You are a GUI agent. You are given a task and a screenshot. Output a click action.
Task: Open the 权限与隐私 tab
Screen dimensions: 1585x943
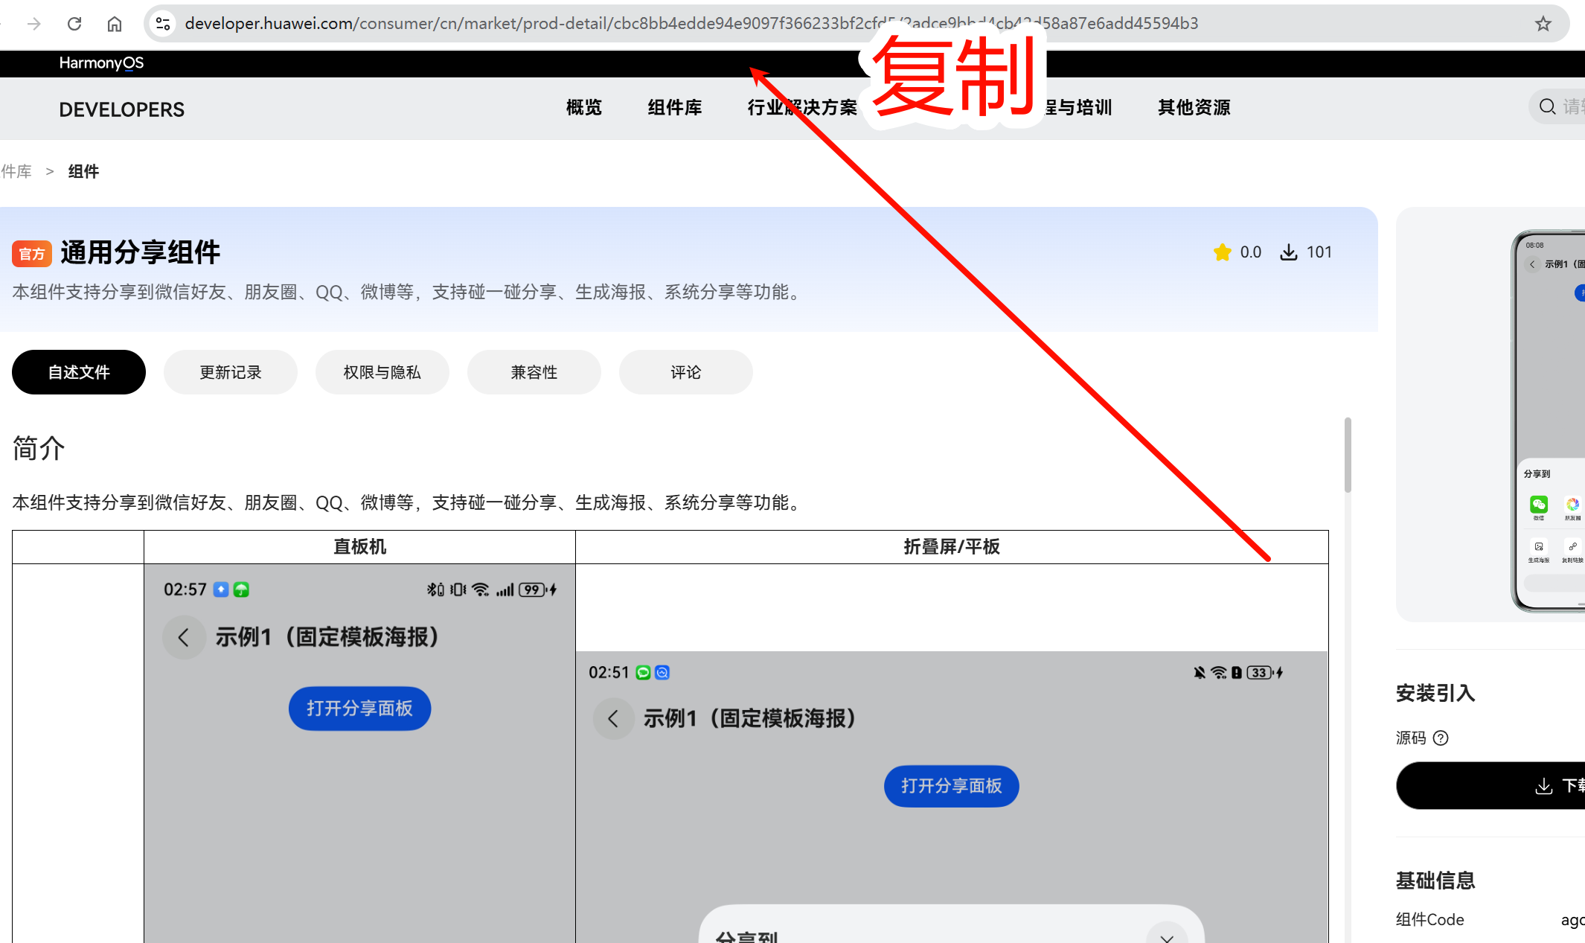pyautogui.click(x=382, y=372)
